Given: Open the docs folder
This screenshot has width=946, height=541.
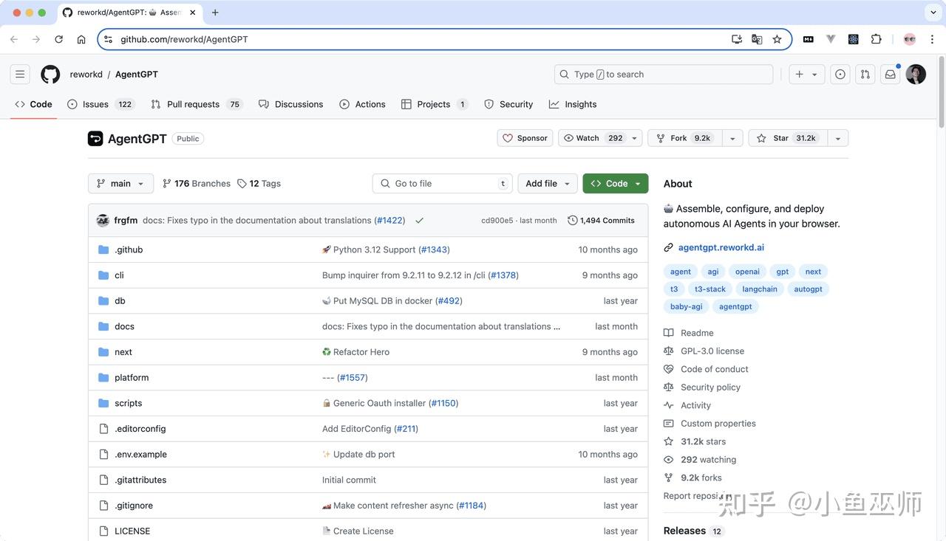Looking at the screenshot, I should coord(124,326).
